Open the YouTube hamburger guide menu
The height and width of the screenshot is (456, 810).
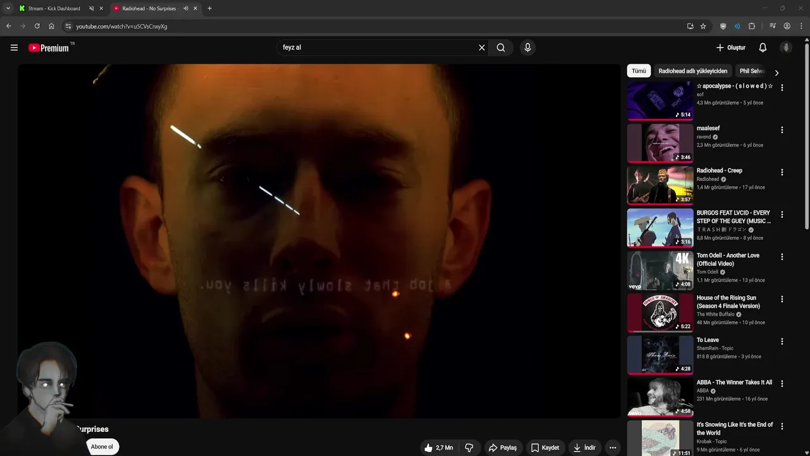(14, 47)
